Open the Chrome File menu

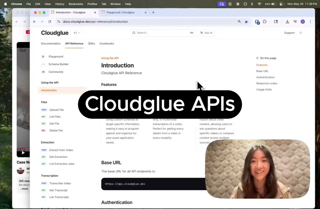click(28, 4)
